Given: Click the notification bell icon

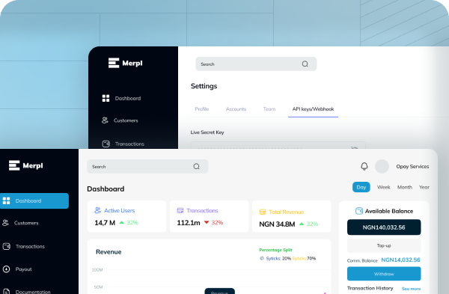Looking at the screenshot, I should pos(364,166).
